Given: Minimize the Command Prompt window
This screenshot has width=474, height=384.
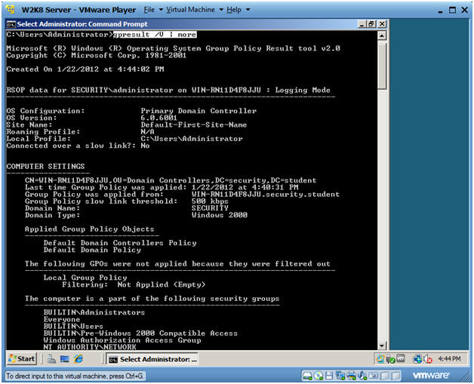Looking at the screenshot, I should [x=362, y=24].
